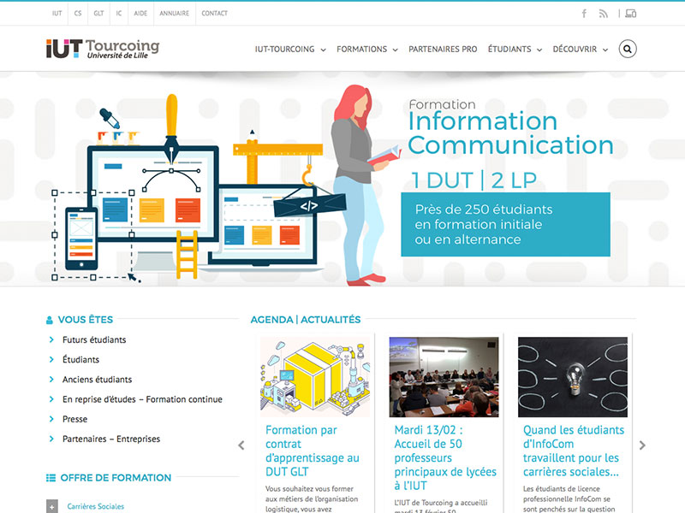
Task: Click the devices/ENT icon in top bar
Action: click(x=631, y=14)
